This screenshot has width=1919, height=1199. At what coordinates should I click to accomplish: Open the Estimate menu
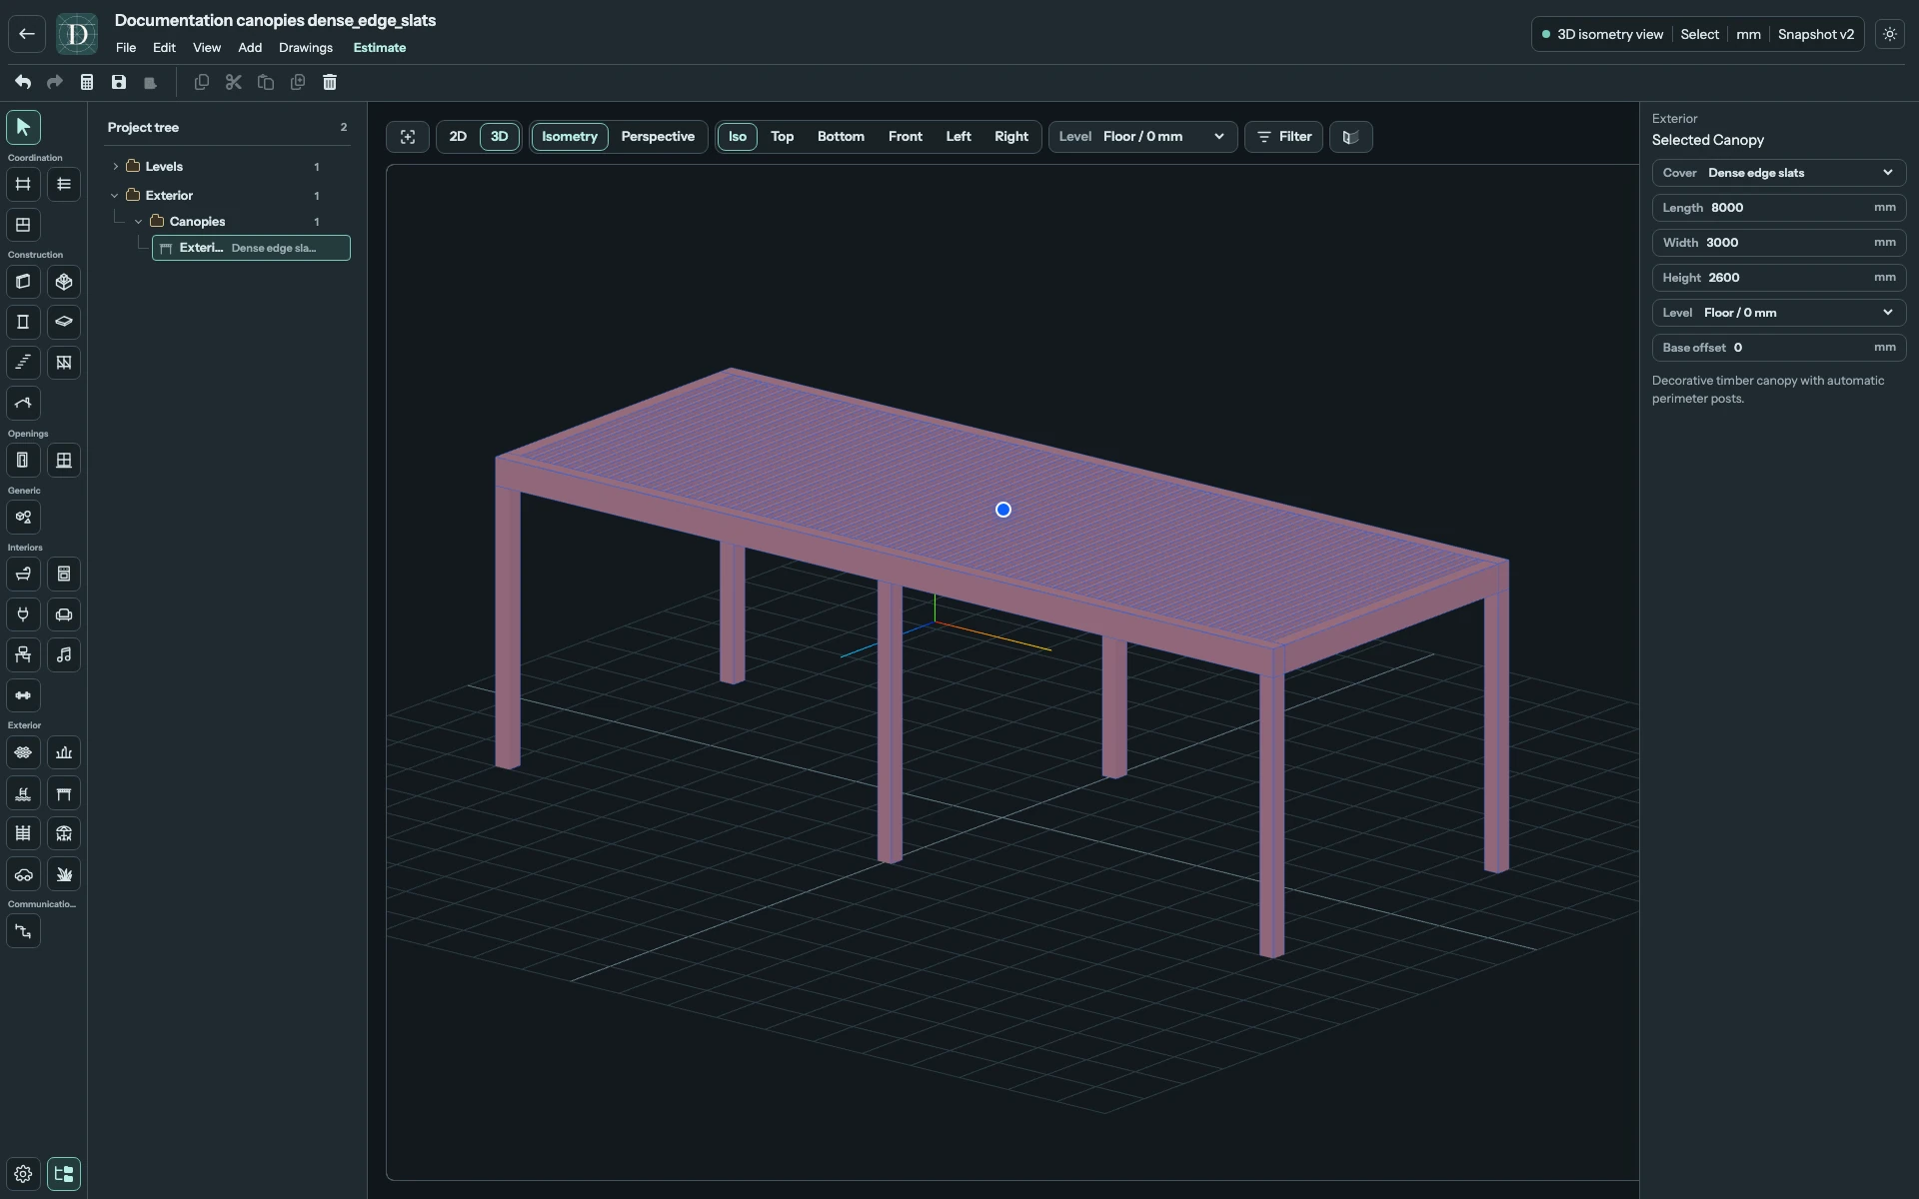[x=380, y=48]
